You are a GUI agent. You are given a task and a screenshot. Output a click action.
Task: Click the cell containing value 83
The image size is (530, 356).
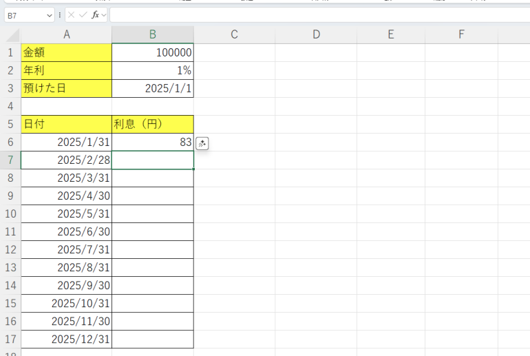pyautogui.click(x=152, y=142)
